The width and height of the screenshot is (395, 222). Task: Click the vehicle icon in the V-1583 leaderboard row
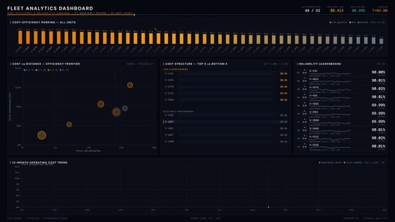click(304, 105)
